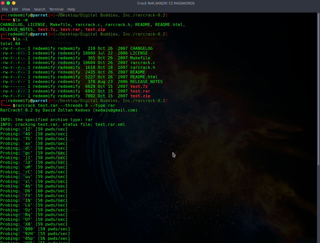The width and height of the screenshot is (320, 243).
Task: Click the Probing 'Oz' output line
Action: (34, 210)
